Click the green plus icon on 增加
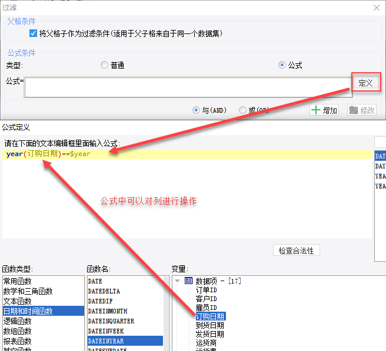Viewport: 386px width, 351px height. (x=316, y=110)
